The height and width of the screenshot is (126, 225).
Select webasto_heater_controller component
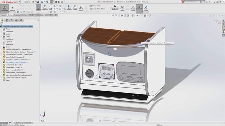point(15,72)
